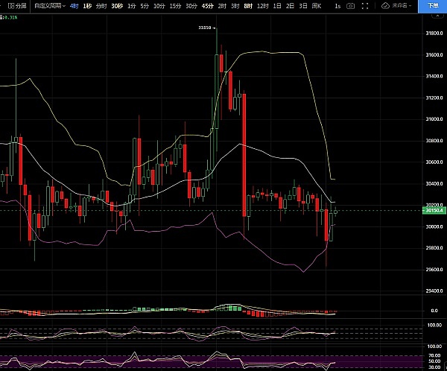This screenshot has width=447, height=371.
Task: Click the cloud save icon beside 未命名
Action: 386,6
